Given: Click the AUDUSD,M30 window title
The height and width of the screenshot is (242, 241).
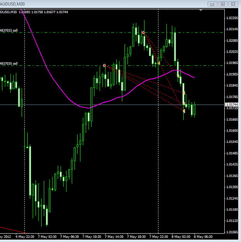Looking at the screenshot, I should point(12,4).
